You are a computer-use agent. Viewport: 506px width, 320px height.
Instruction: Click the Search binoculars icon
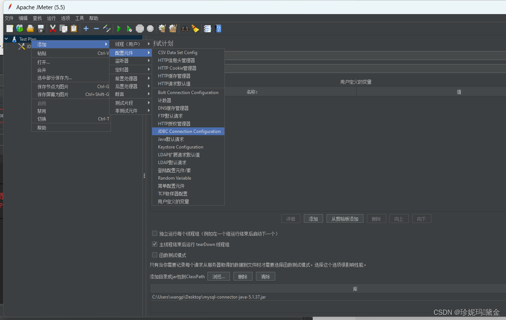coord(185,29)
